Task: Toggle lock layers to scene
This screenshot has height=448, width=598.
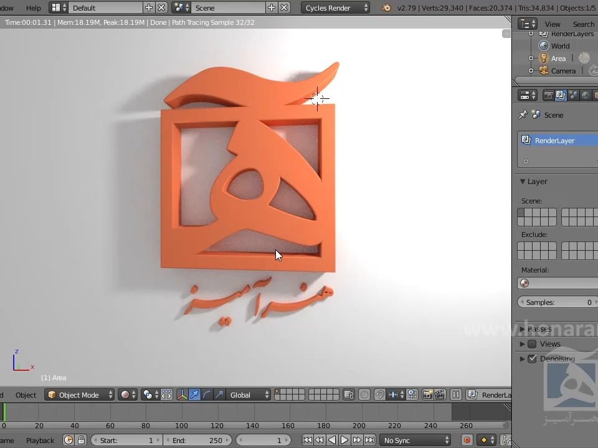Action: pyautogui.click(x=349, y=394)
